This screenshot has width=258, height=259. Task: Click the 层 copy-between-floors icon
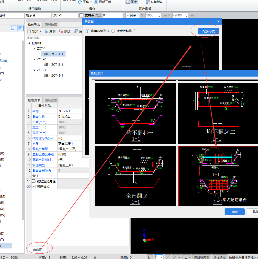(x=76, y=31)
